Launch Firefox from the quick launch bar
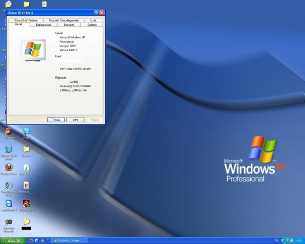The height and width of the screenshot is (244, 305). click(x=31, y=241)
